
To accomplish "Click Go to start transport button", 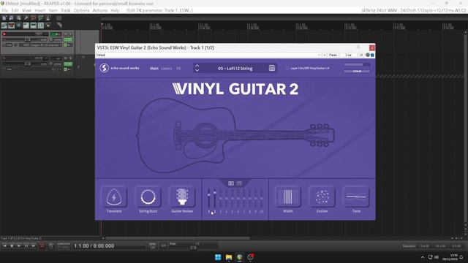I will click(4, 245).
